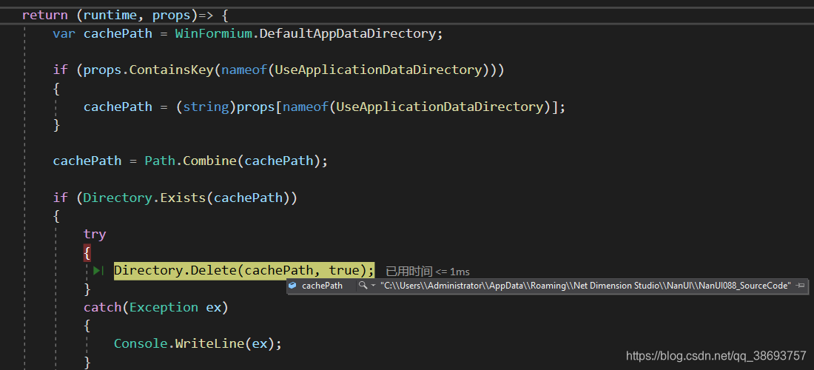
Task: Click 'Path' class name in the Combine line
Action: coord(160,161)
